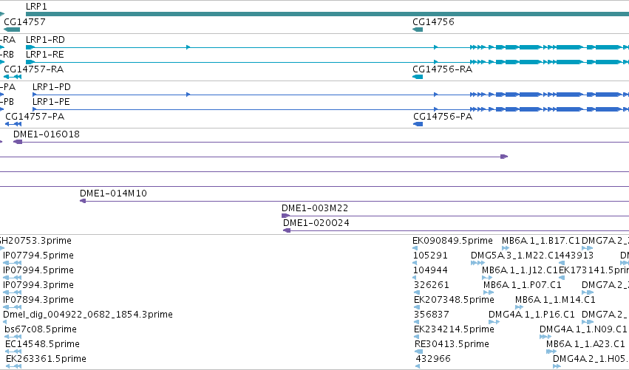The image size is (629, 370).
Task: Click the CG14756-PA blue glyph
Action: pos(418,124)
